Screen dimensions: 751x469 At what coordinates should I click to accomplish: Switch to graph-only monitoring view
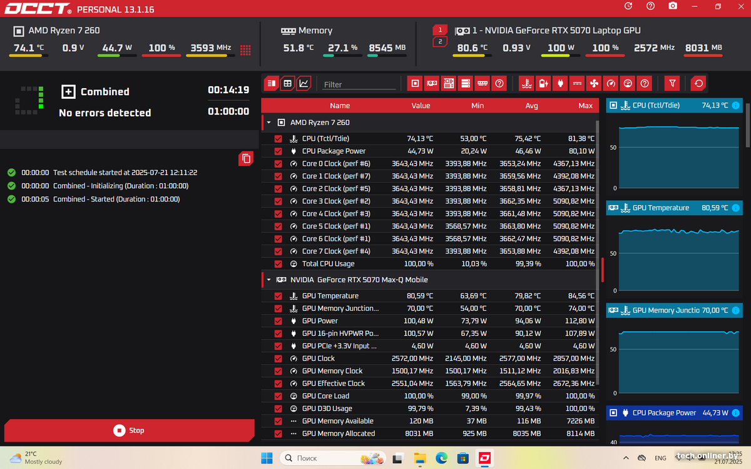pyautogui.click(x=304, y=83)
